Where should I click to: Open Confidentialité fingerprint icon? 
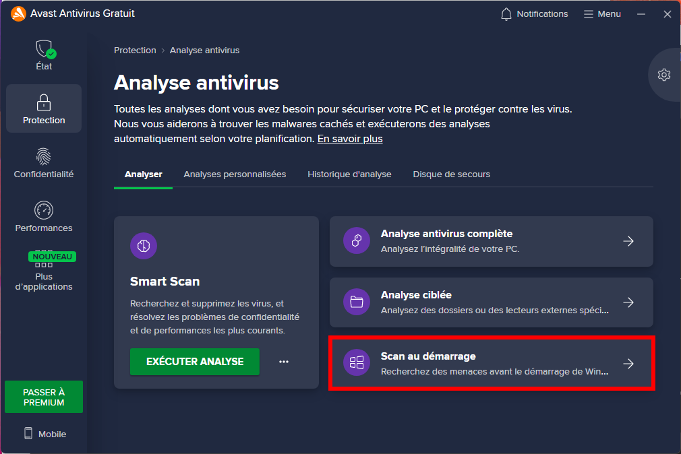click(x=44, y=157)
